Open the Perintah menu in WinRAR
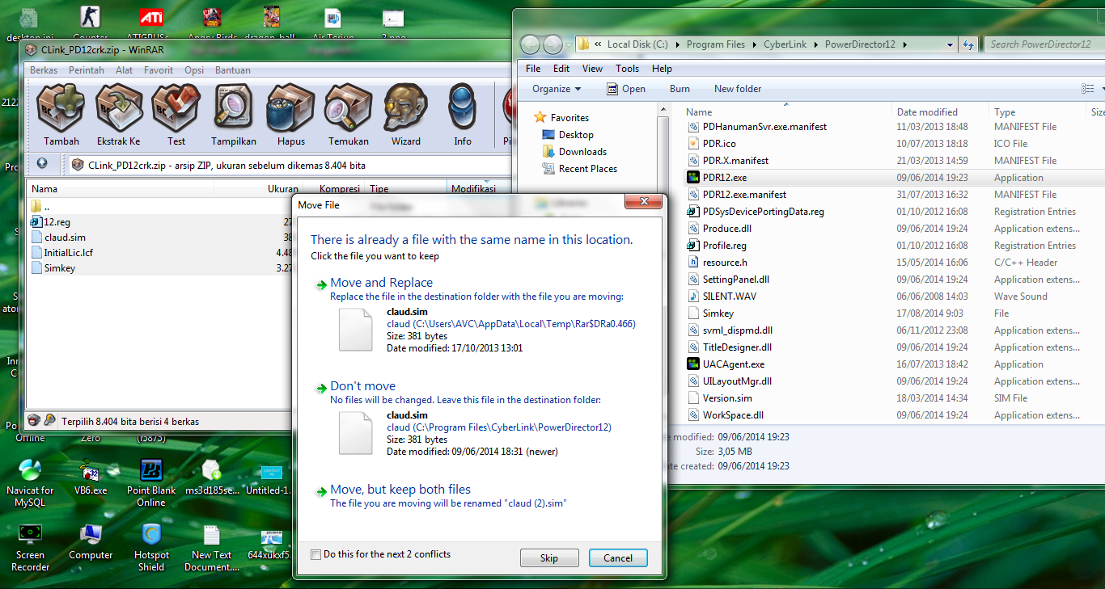Viewport: 1105px width, 589px height. point(87,70)
